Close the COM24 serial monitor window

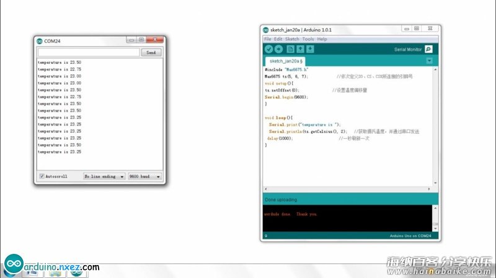pyautogui.click(x=154, y=40)
